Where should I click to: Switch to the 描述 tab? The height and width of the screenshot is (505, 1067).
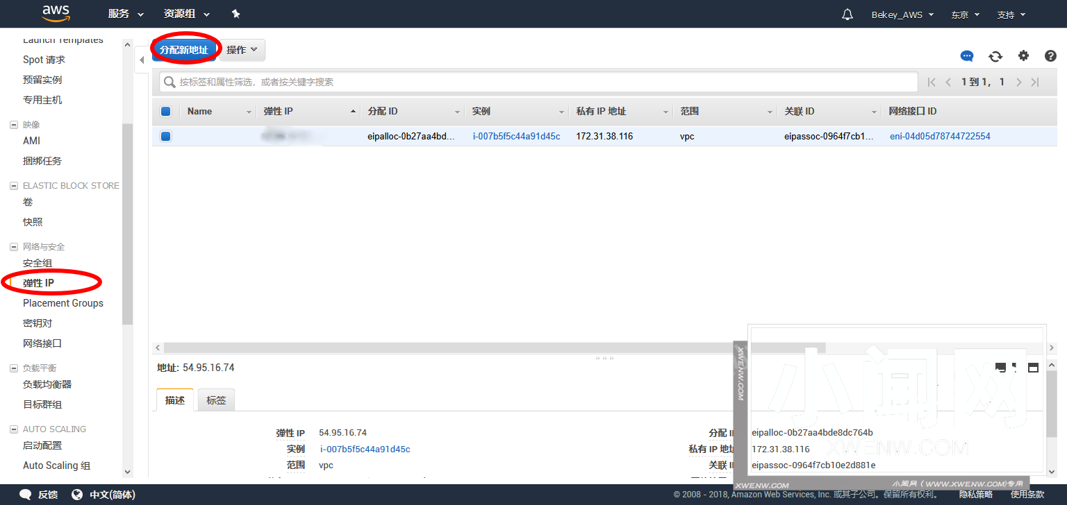point(175,400)
